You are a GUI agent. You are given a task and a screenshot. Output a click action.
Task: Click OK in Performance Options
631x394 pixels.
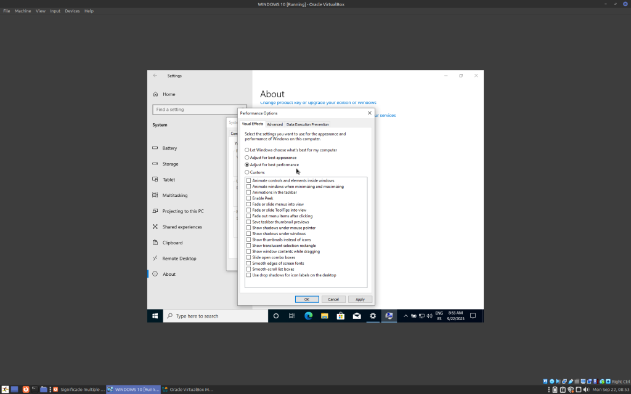pyautogui.click(x=306, y=299)
